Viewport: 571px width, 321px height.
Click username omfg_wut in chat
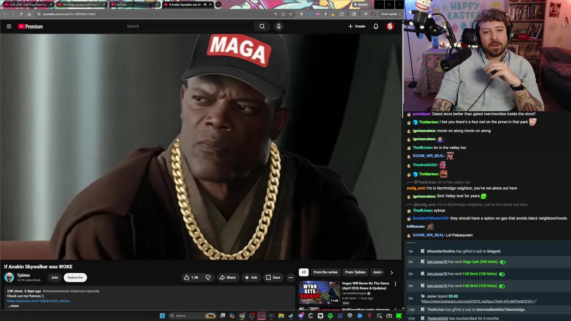pyautogui.click(x=416, y=188)
